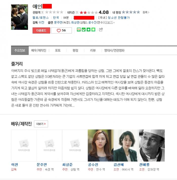
Task: Click the question mark next to 네티즌
Action: (77, 12)
